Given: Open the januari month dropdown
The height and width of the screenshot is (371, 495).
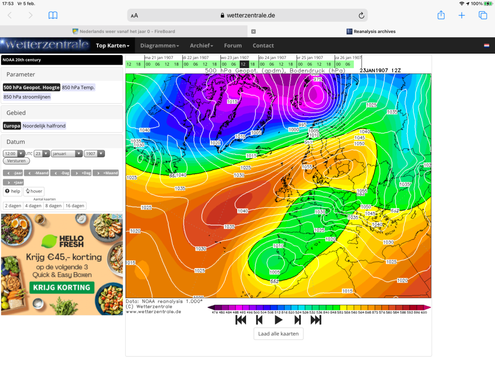Looking at the screenshot, I should [x=67, y=154].
